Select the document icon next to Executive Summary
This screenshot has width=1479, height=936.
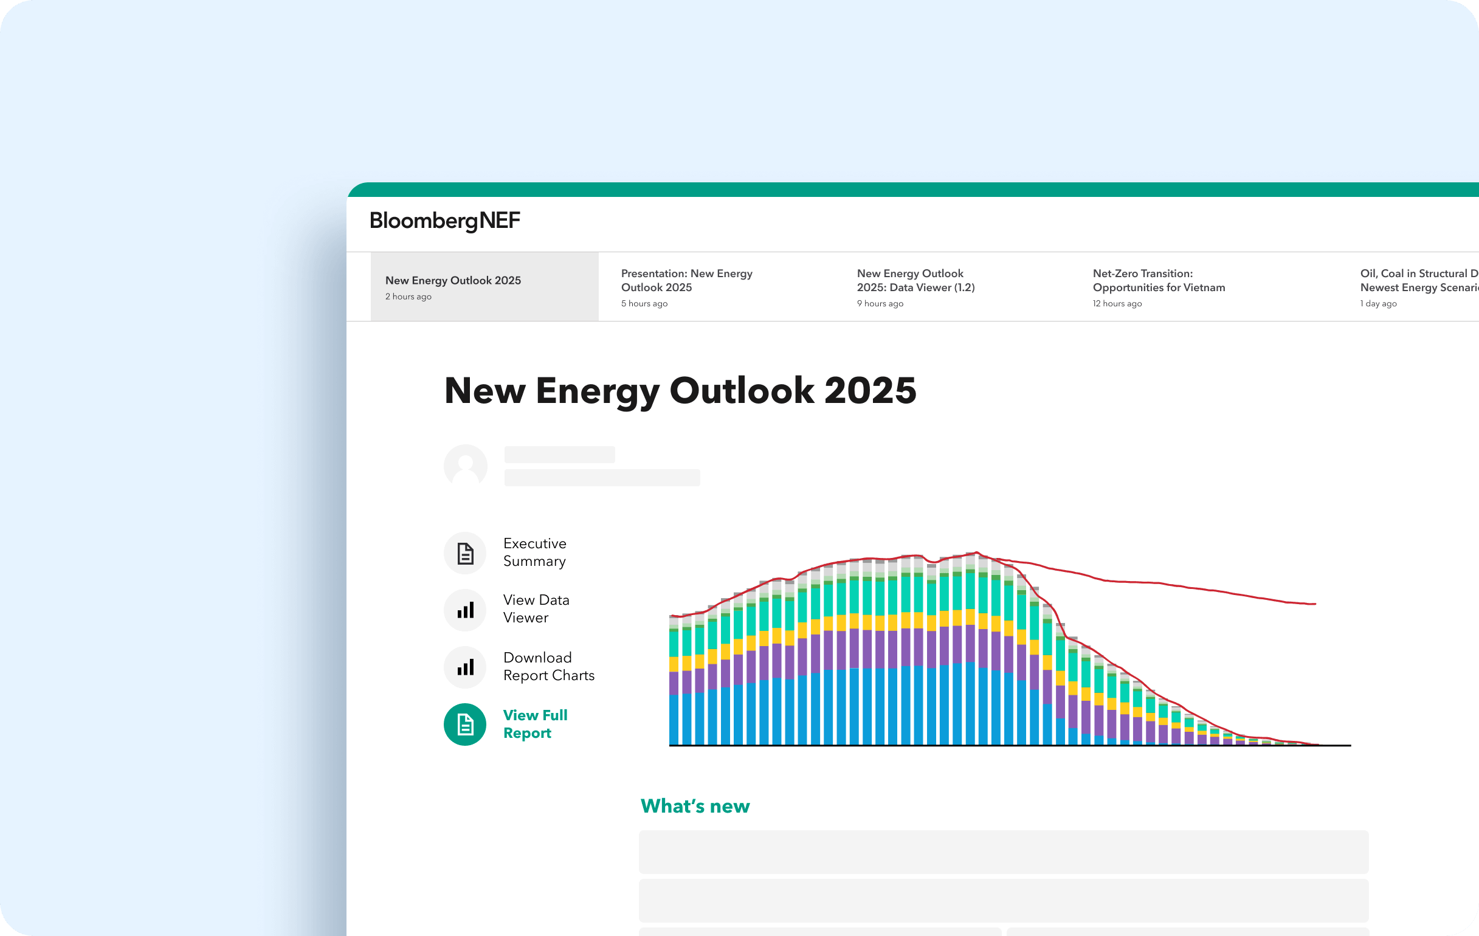point(465,552)
